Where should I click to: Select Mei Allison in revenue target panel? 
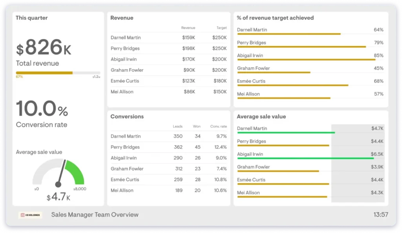248,94
